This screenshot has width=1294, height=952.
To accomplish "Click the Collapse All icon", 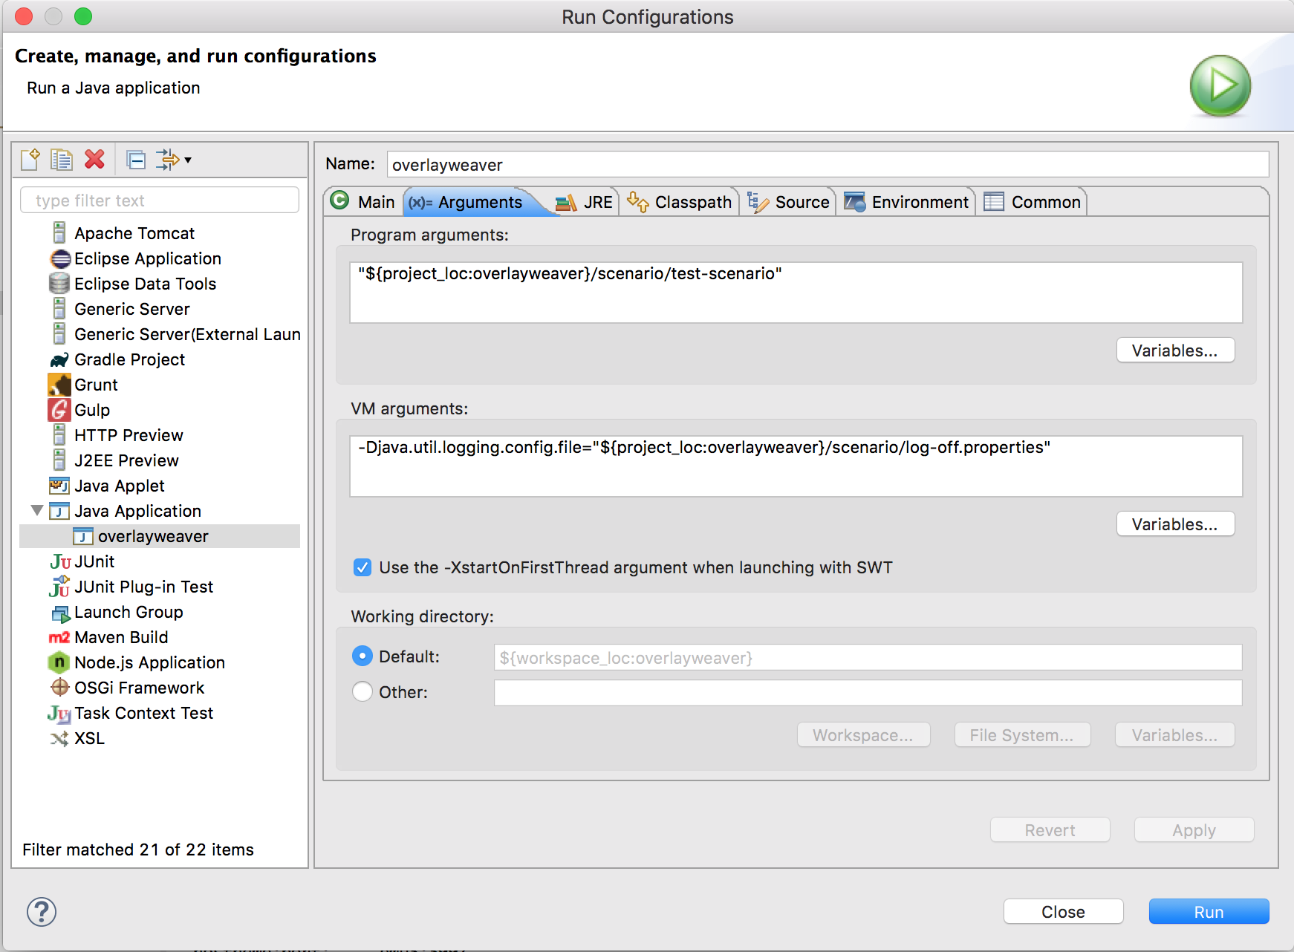I will coord(136,160).
